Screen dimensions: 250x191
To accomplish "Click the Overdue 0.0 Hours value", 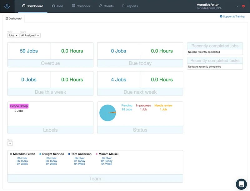I will 72,51.
